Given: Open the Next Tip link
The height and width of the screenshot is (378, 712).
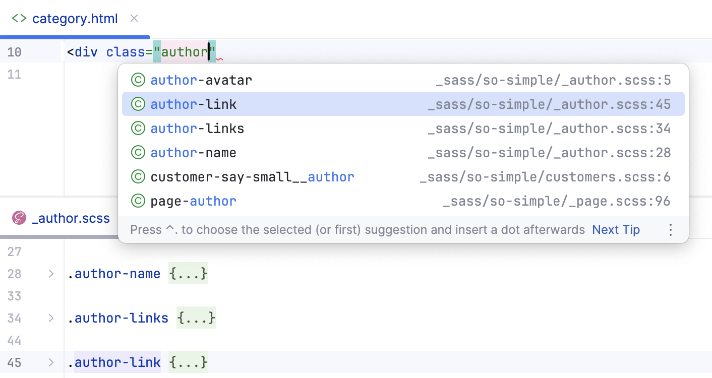Looking at the screenshot, I should coord(616,230).
